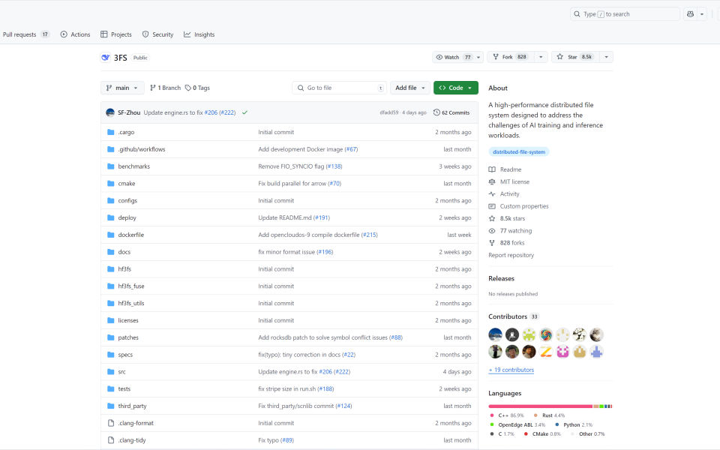Open the .cargo folder

click(126, 132)
